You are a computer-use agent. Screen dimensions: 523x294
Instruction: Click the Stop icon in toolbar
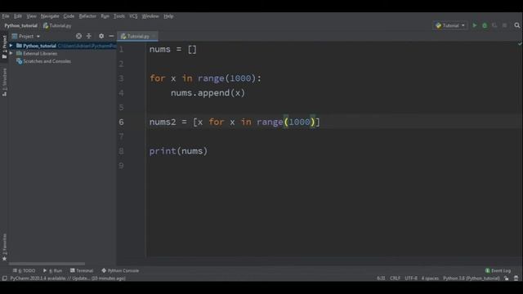(x=505, y=25)
